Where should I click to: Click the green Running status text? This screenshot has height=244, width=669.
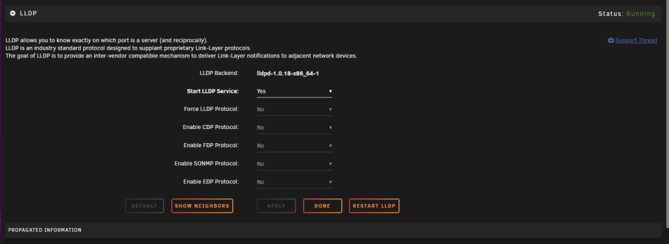[640, 13]
